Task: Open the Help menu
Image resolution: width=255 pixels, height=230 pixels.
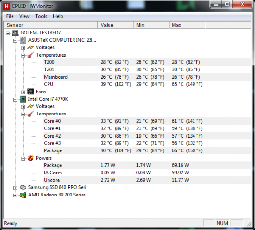Action: (x=58, y=16)
